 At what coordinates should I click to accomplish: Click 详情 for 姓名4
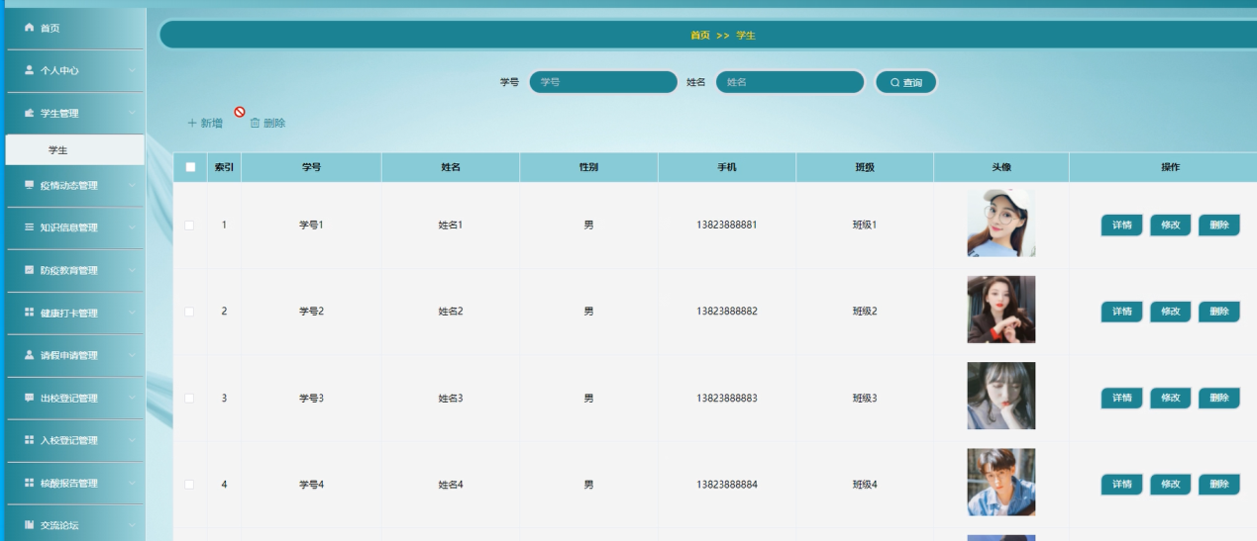coord(1121,485)
